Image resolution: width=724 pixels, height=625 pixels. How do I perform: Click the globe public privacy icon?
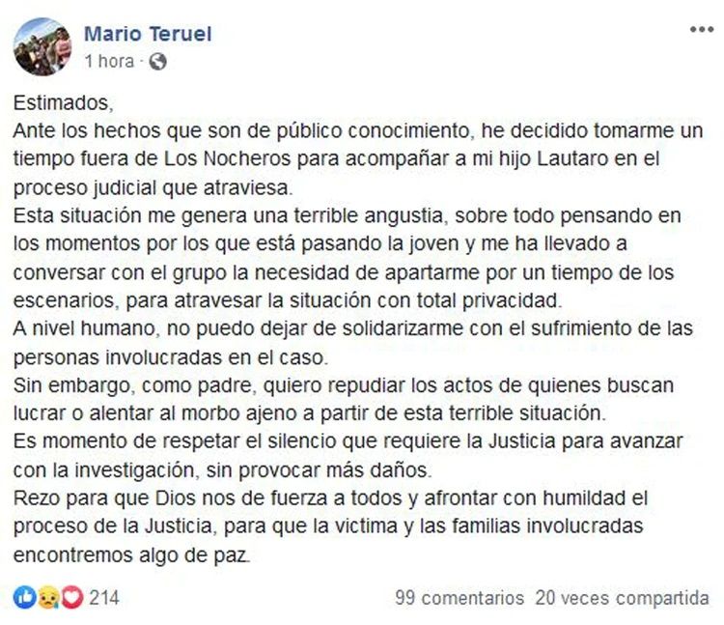[x=159, y=62]
